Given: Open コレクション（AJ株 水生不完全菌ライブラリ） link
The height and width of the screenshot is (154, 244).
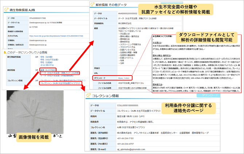Looking at the screenshot, I should click(60, 83).
